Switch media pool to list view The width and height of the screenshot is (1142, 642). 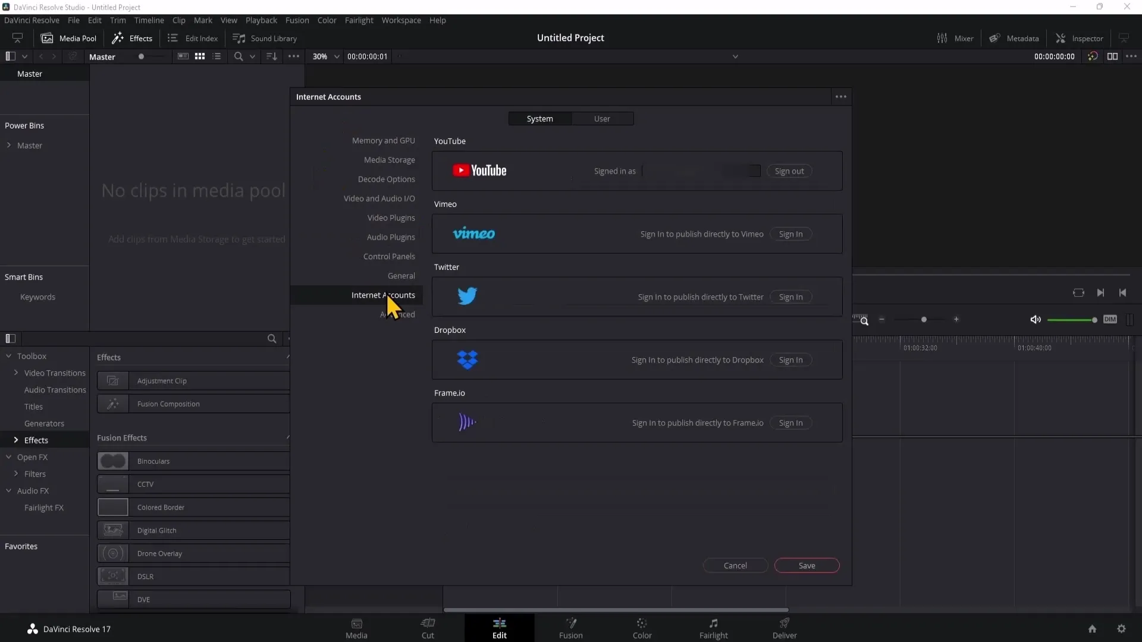coord(217,56)
